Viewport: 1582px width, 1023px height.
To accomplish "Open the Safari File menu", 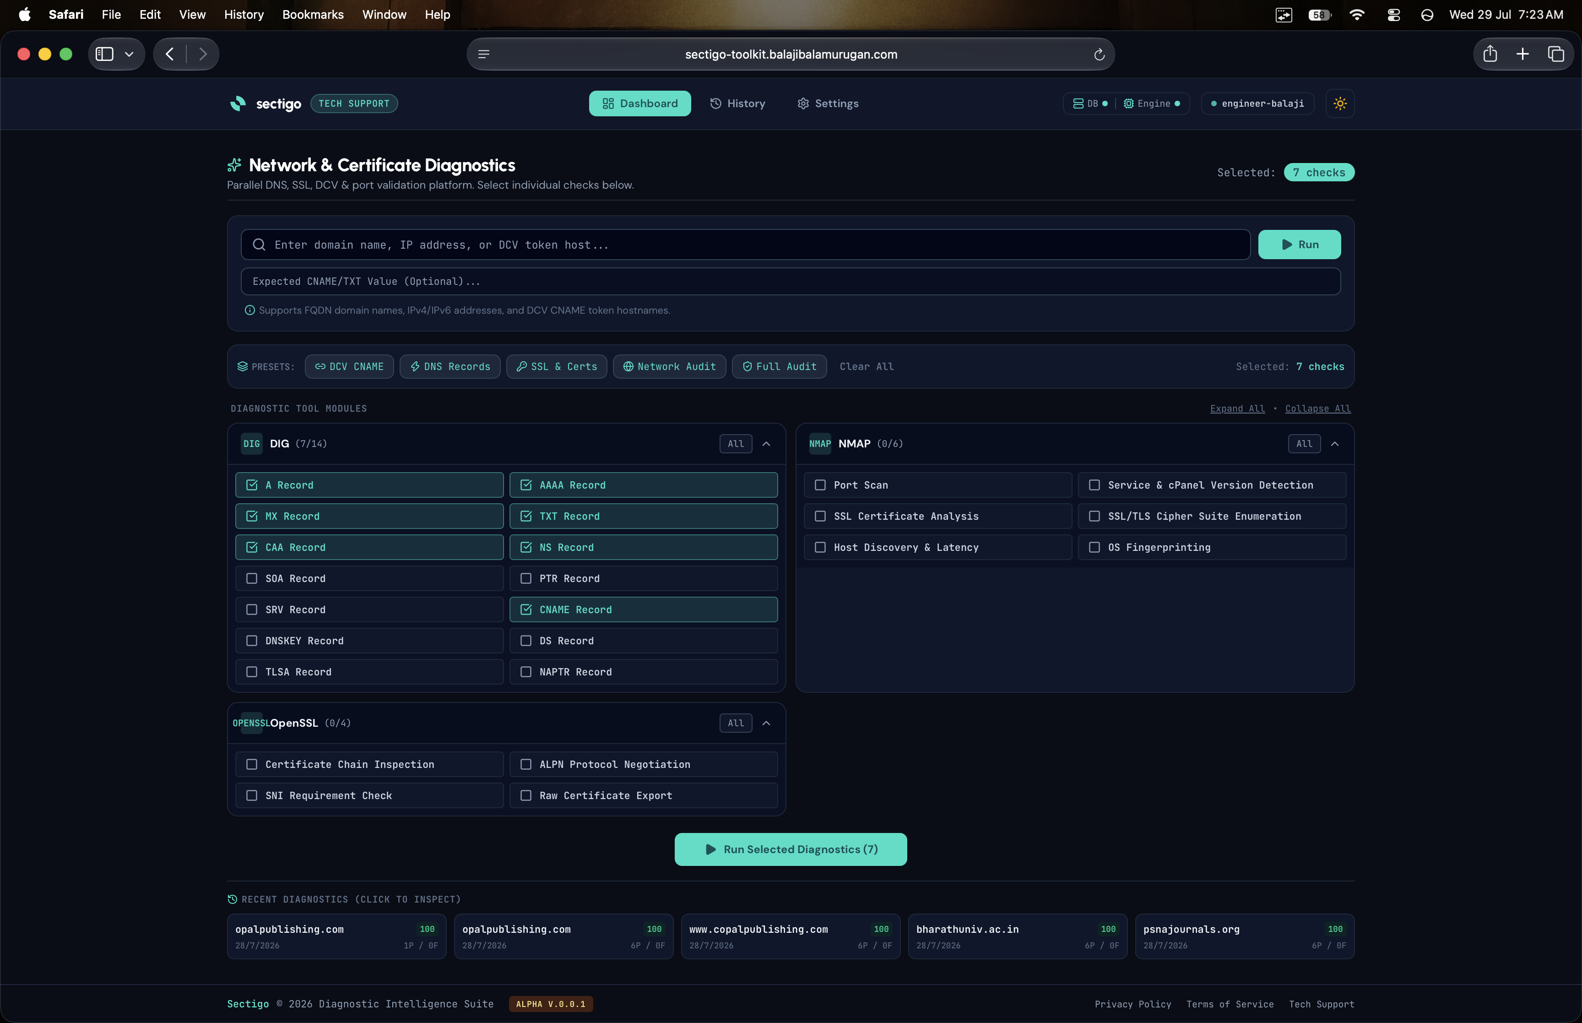I will pyautogui.click(x=111, y=15).
